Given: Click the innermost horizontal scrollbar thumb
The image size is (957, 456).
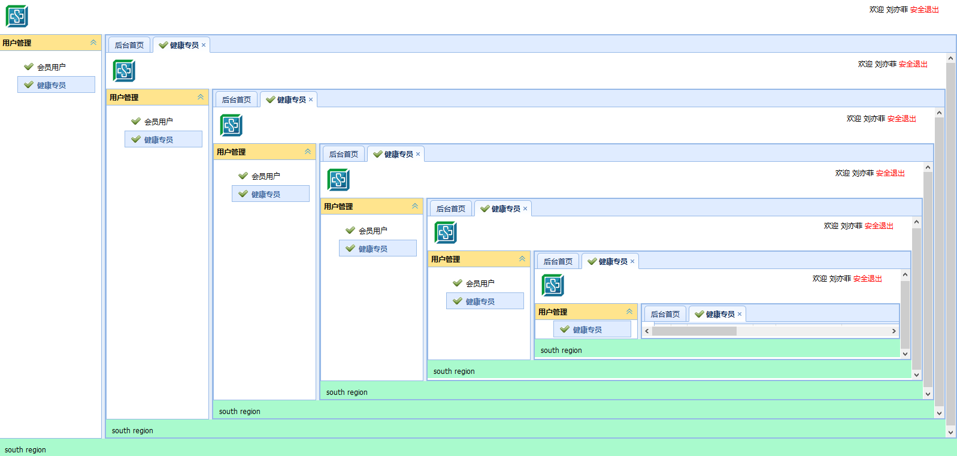Looking at the screenshot, I should (x=695, y=331).
